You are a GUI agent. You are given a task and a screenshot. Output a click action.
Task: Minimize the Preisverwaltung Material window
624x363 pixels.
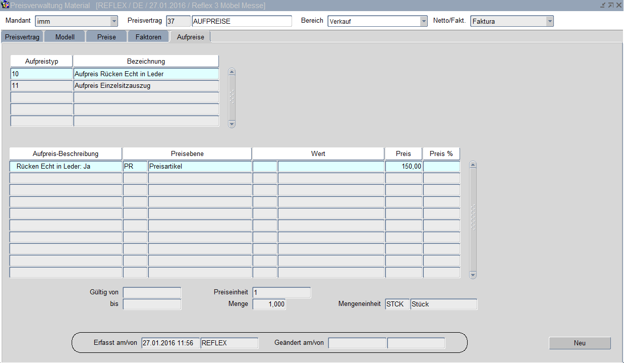[x=602, y=5]
